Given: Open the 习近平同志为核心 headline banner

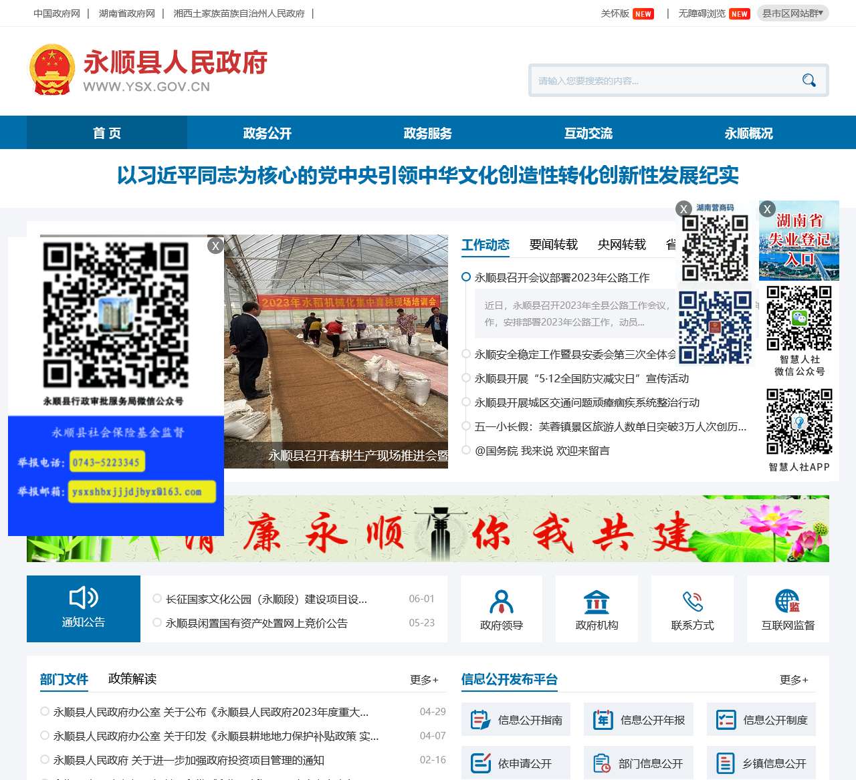Looking at the screenshot, I should pyautogui.click(x=428, y=176).
